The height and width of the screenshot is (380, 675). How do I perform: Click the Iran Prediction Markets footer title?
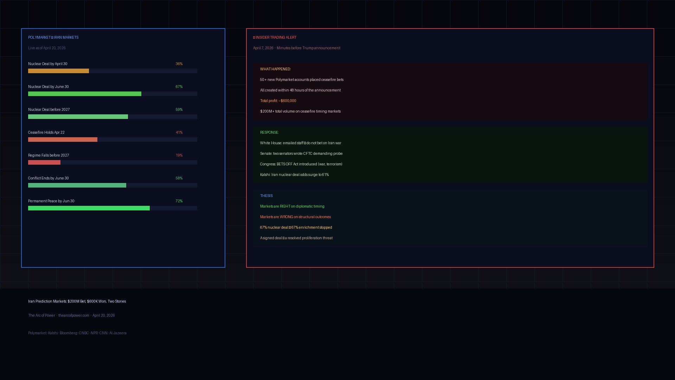coord(77,302)
